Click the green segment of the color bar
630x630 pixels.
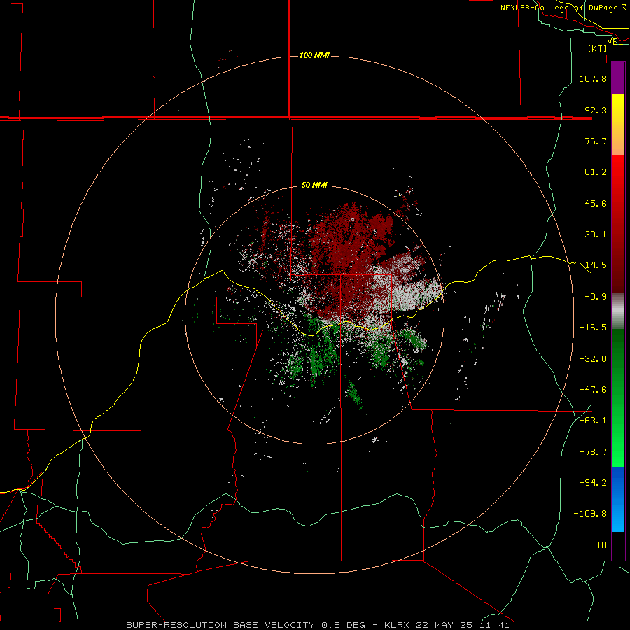pos(618,398)
